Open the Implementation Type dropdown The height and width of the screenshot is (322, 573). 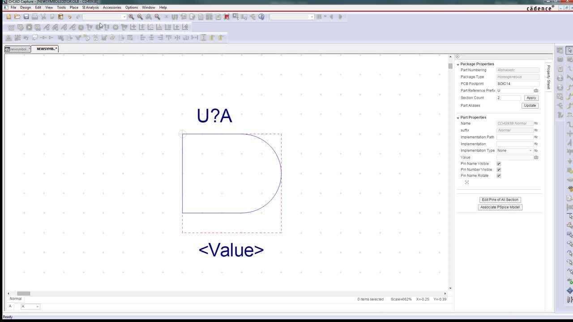coord(530,150)
